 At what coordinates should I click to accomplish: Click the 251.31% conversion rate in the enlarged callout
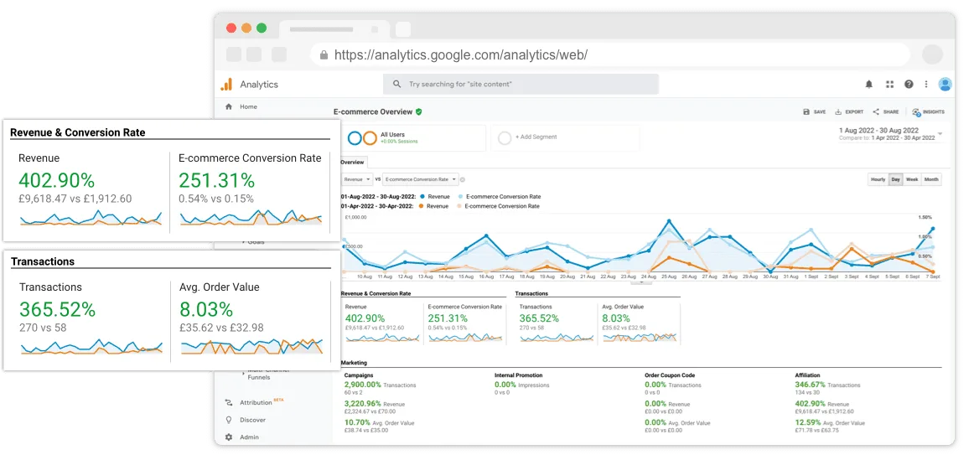point(217,180)
